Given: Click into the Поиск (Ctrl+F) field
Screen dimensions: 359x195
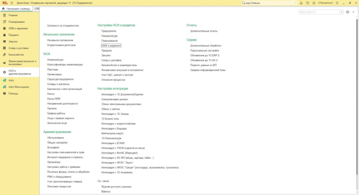Looking at the screenshot, I should click(319, 12).
